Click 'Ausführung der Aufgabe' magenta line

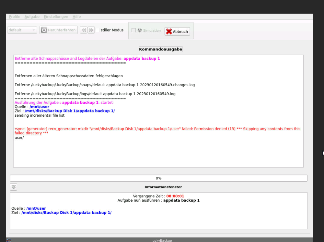[64, 103]
